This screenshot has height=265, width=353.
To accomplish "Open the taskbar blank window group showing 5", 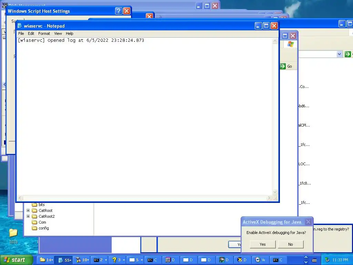I will (136, 260).
